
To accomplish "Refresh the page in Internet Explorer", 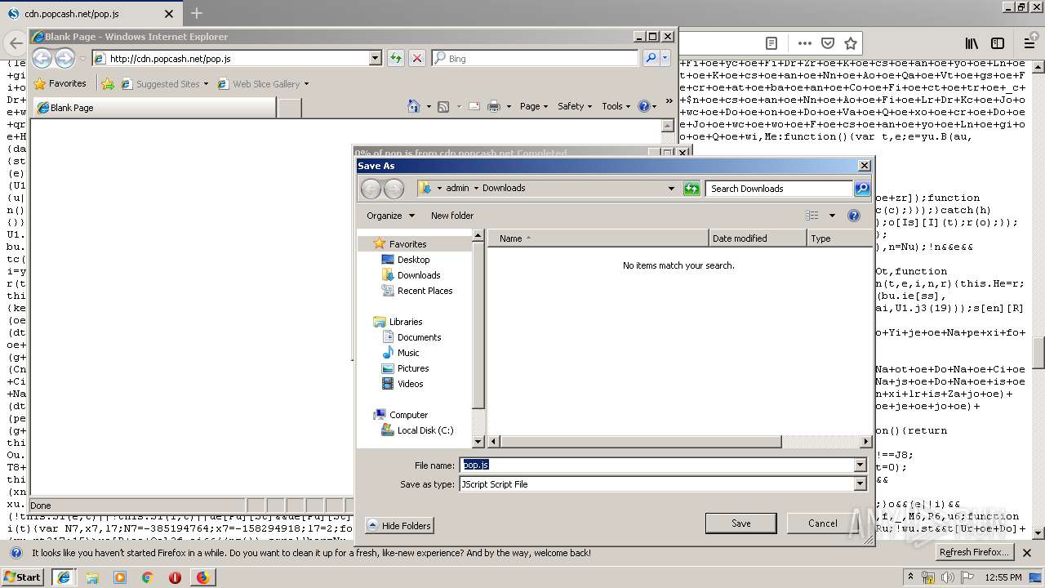I will (x=395, y=58).
